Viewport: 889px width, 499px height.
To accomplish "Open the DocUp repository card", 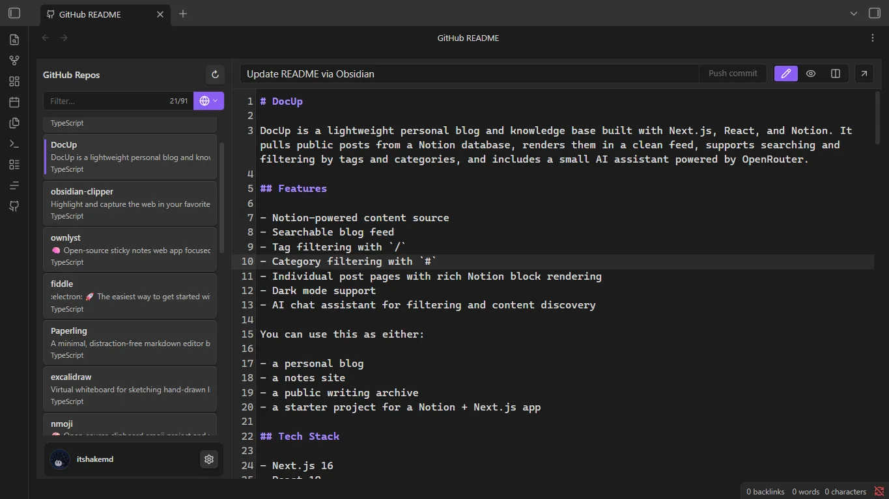I will click(130, 156).
